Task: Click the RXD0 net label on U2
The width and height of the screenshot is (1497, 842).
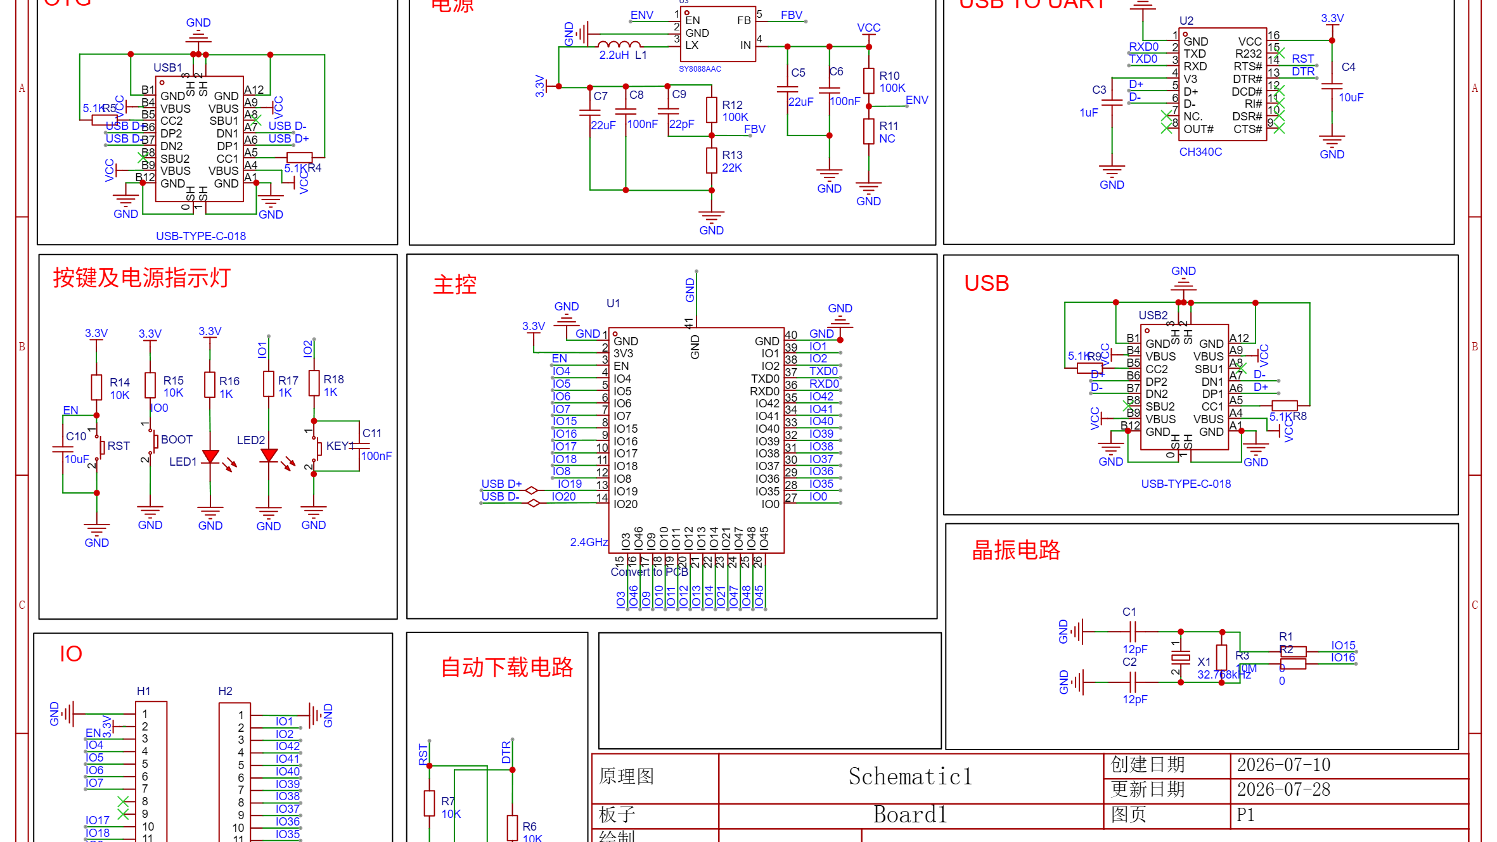Action: pos(1143,47)
